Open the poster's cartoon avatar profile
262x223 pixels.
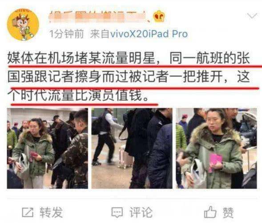[23, 25]
